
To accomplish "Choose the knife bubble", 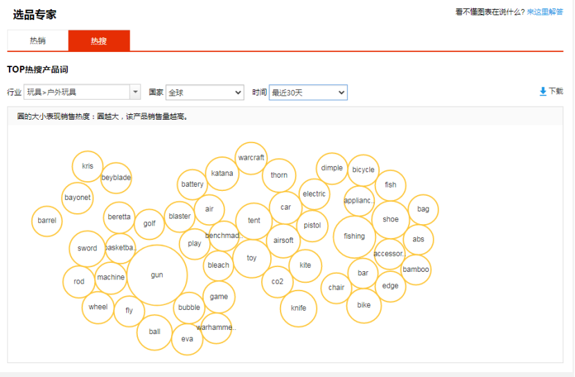I will click(x=299, y=309).
